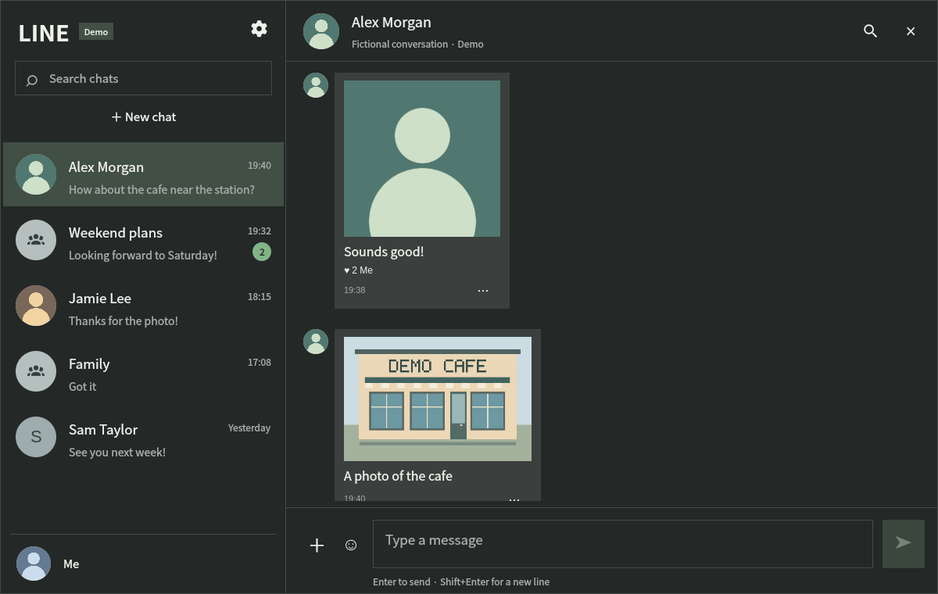
Task: Click 'Looking forward to Saturday!' preview
Action: [143, 256]
